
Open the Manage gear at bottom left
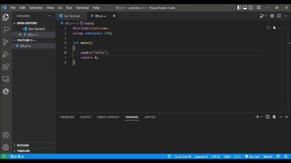click(6, 147)
